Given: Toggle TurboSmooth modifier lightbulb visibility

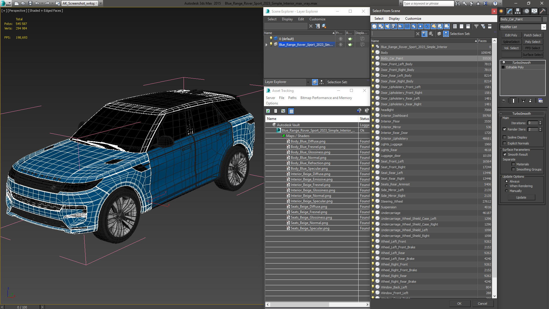Looking at the screenshot, I should point(504,63).
